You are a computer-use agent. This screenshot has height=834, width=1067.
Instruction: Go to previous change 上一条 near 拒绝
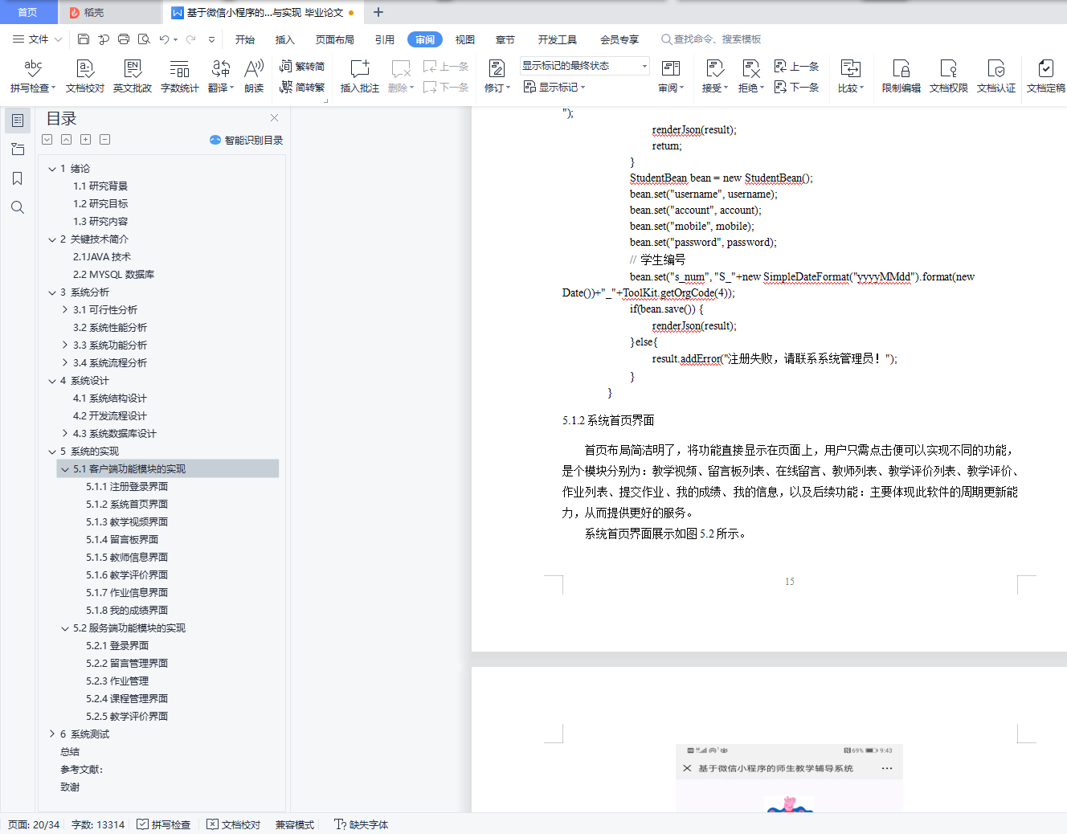click(x=797, y=66)
